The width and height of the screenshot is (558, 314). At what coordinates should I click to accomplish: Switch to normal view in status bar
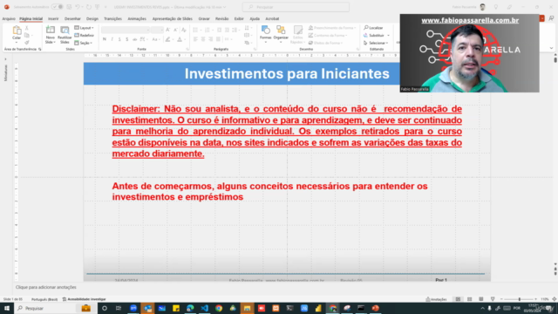click(458, 299)
